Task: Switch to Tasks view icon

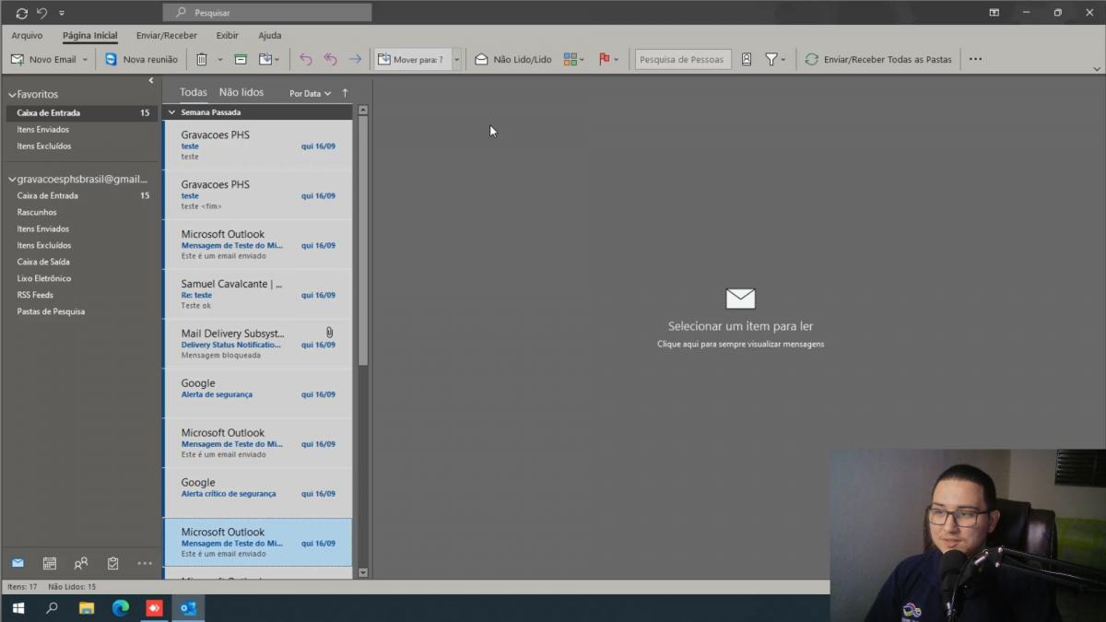Action: coord(112,563)
